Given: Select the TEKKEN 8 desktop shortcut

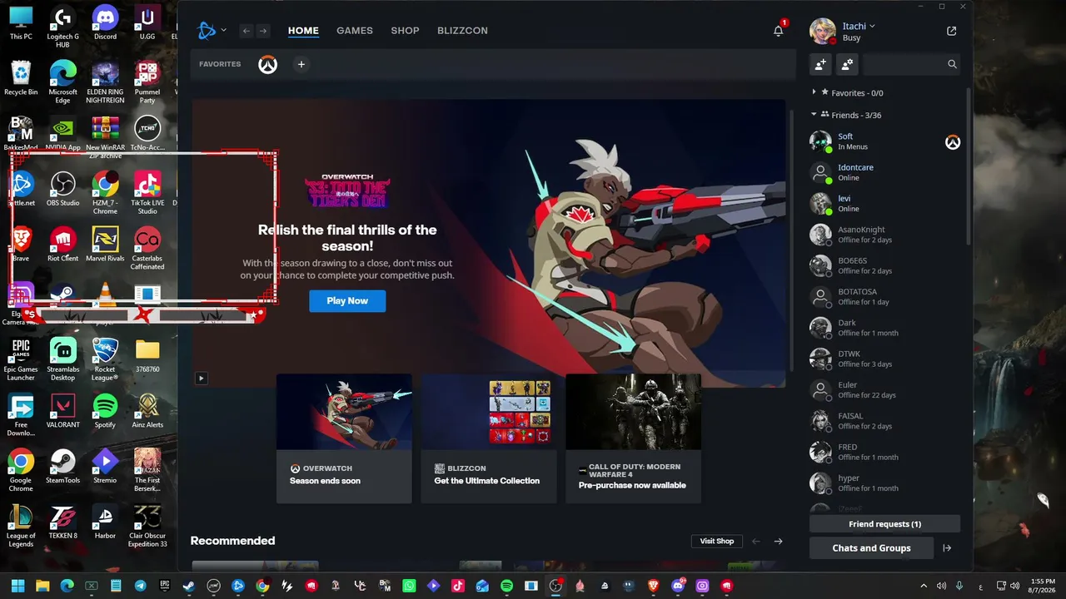Looking at the screenshot, I should point(63,522).
